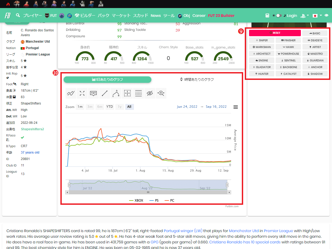332x249 pixels.
Task: Click the eye icon in the navbar
Action: point(326,16)
